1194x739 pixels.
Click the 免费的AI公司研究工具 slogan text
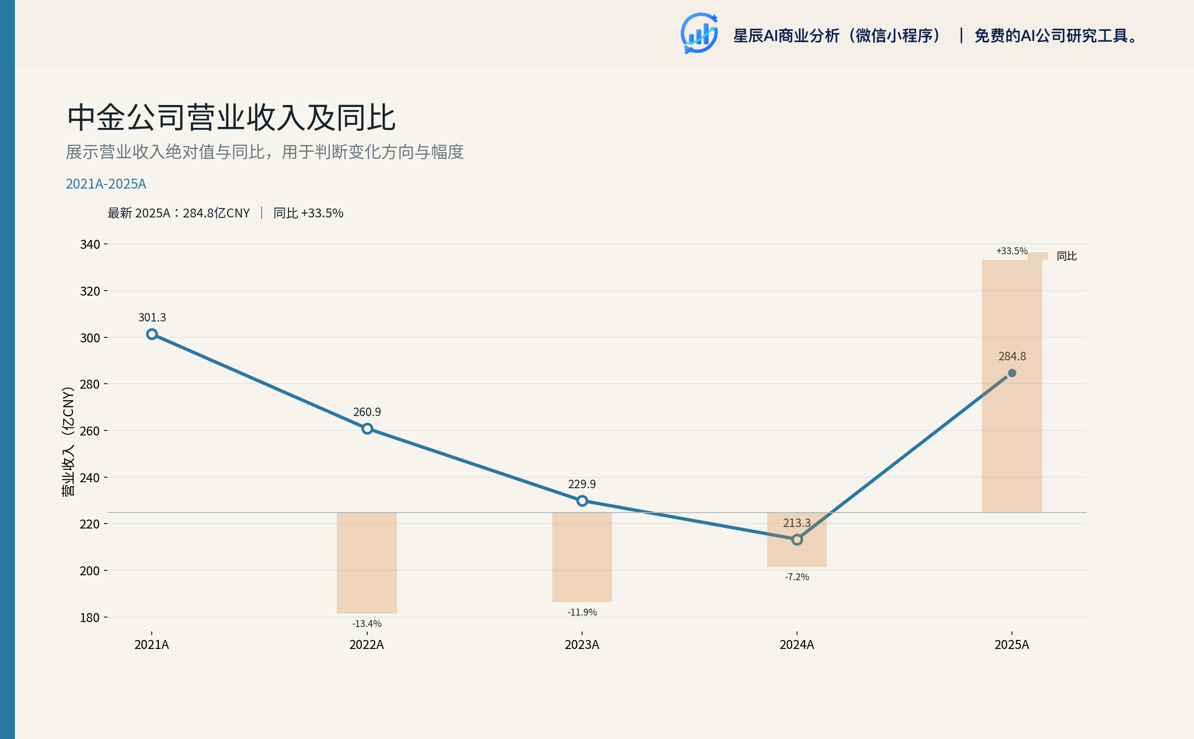click(1056, 36)
